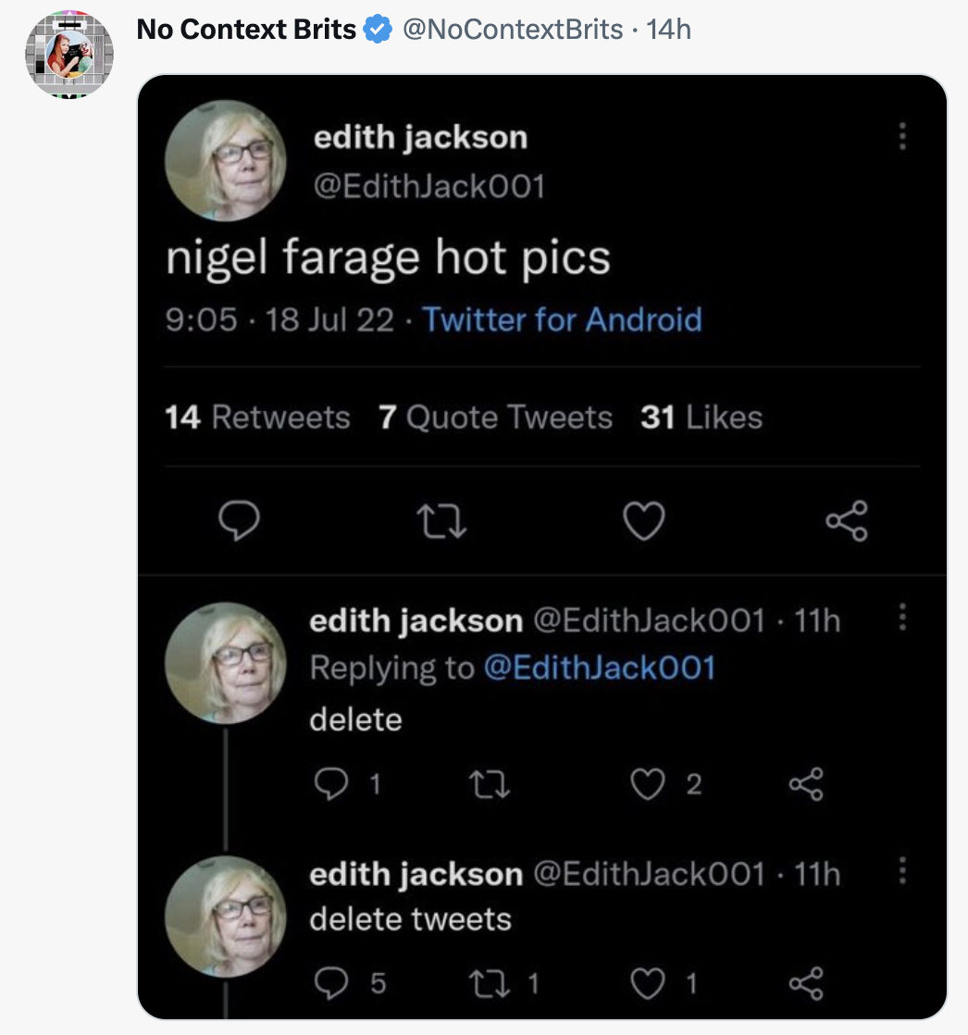This screenshot has height=1035, width=968.
Task: Open more options on main edith tweet
Action: click(903, 137)
